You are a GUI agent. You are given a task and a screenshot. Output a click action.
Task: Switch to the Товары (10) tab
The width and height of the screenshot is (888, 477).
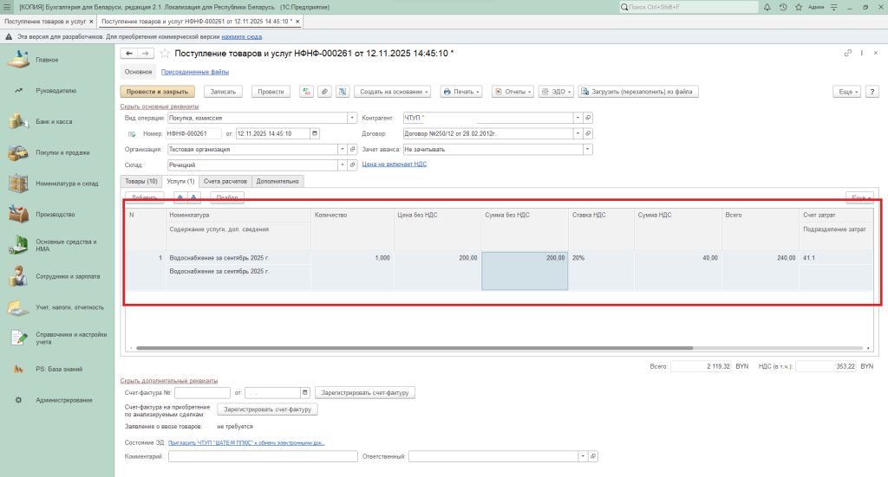(140, 181)
